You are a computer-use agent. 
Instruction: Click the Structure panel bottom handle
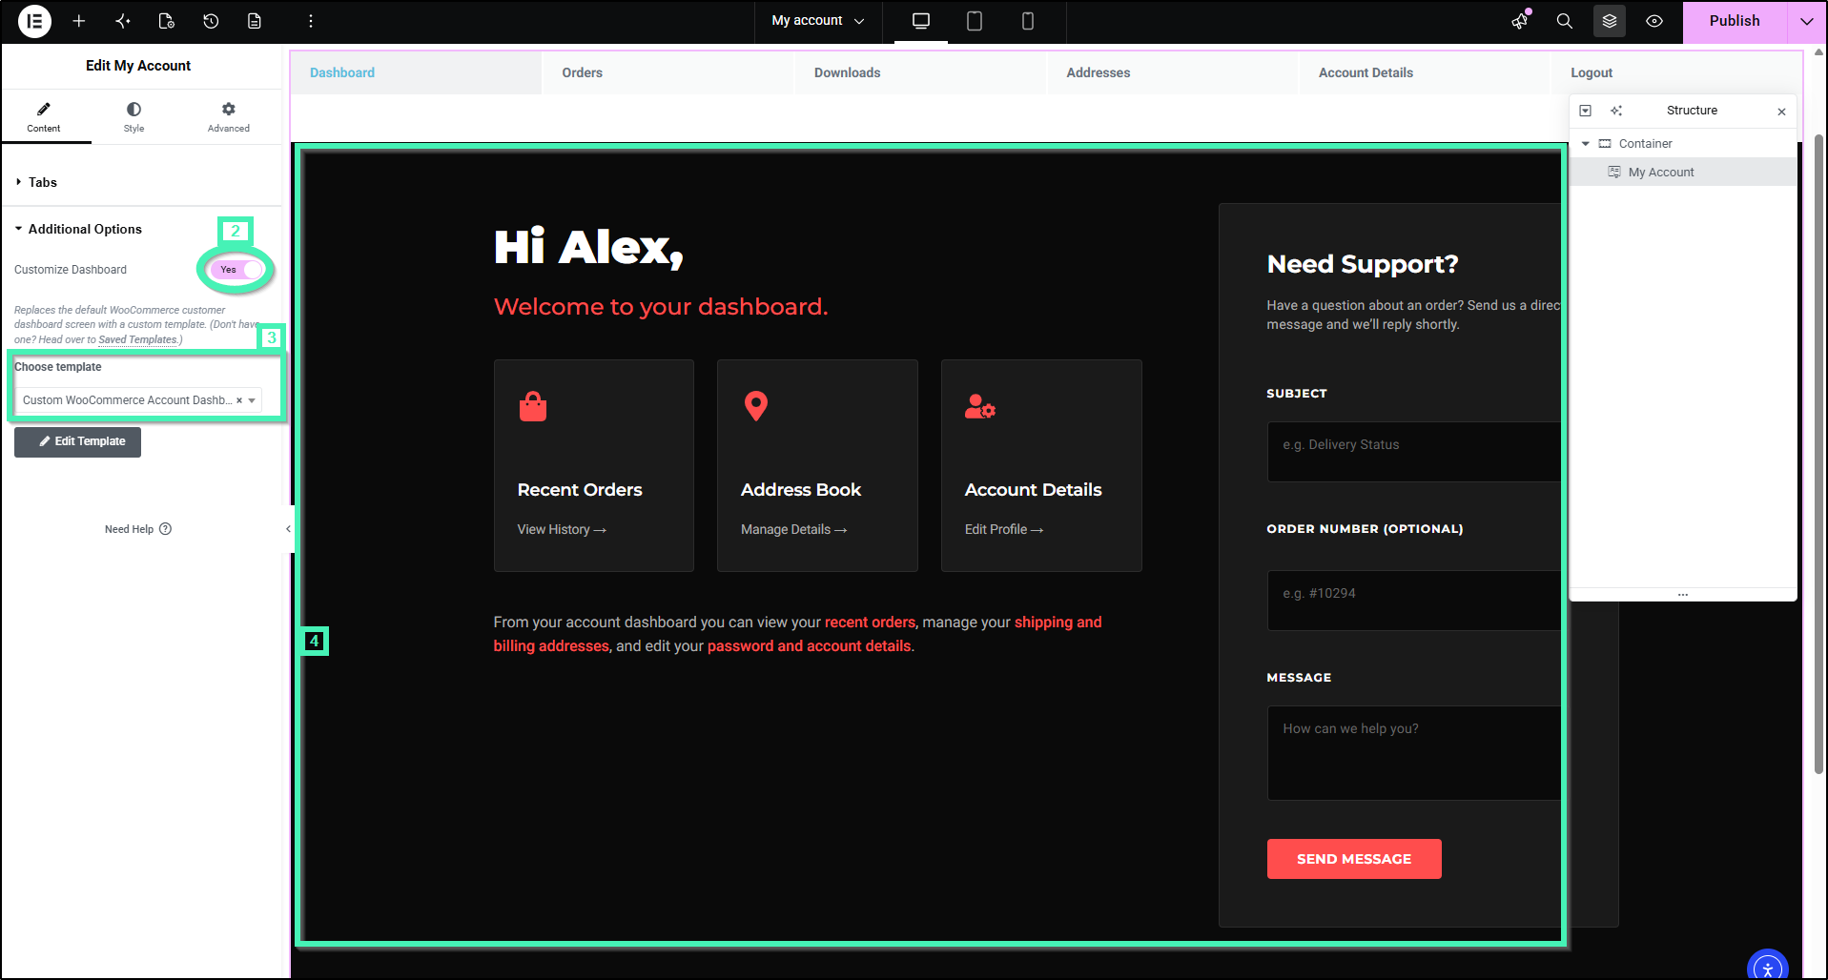[1683, 594]
